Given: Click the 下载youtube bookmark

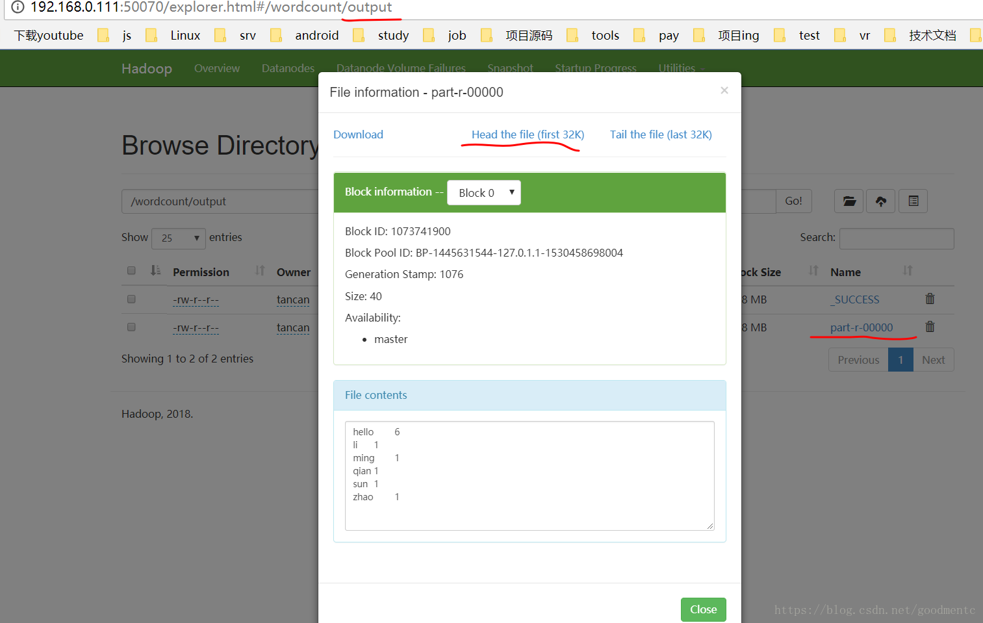Looking at the screenshot, I should (x=49, y=35).
